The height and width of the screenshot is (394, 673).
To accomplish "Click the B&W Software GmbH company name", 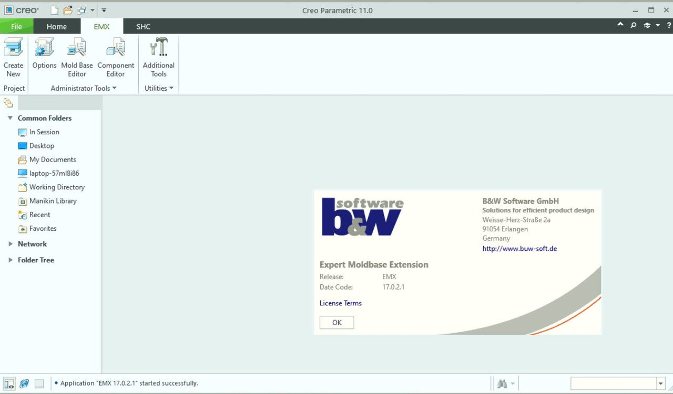I will tap(521, 201).
